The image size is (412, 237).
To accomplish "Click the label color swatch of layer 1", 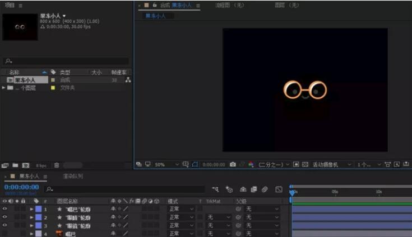I will (38, 209).
